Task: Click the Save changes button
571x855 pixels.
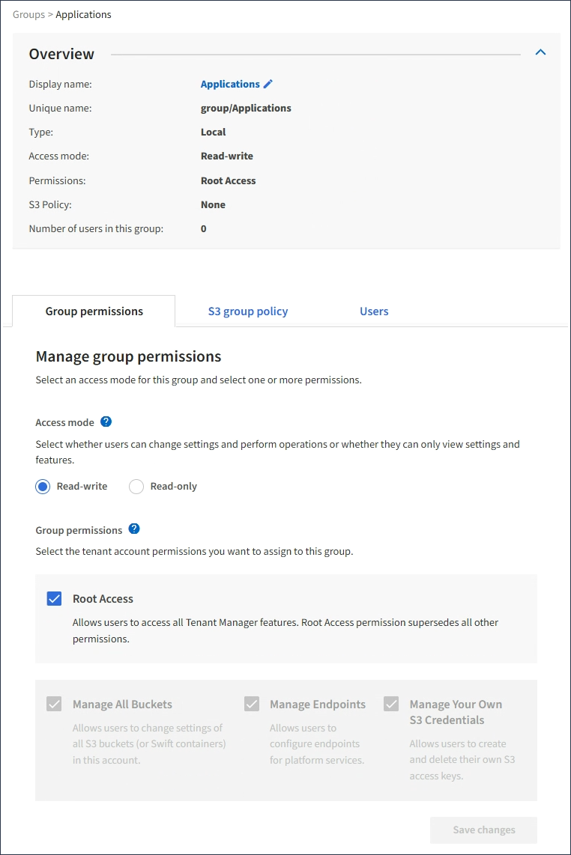Action: pyautogui.click(x=483, y=830)
